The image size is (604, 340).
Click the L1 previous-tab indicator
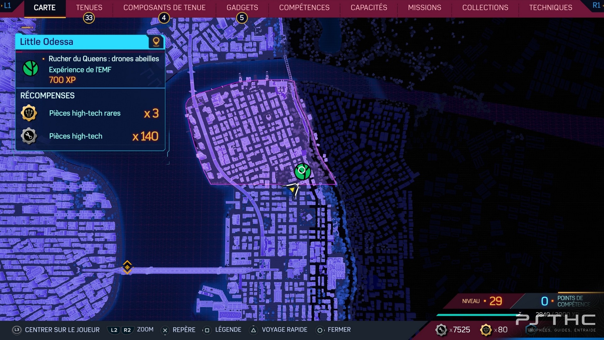pyautogui.click(x=7, y=5)
